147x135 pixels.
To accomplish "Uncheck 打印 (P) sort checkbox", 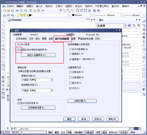I will 70,88.
